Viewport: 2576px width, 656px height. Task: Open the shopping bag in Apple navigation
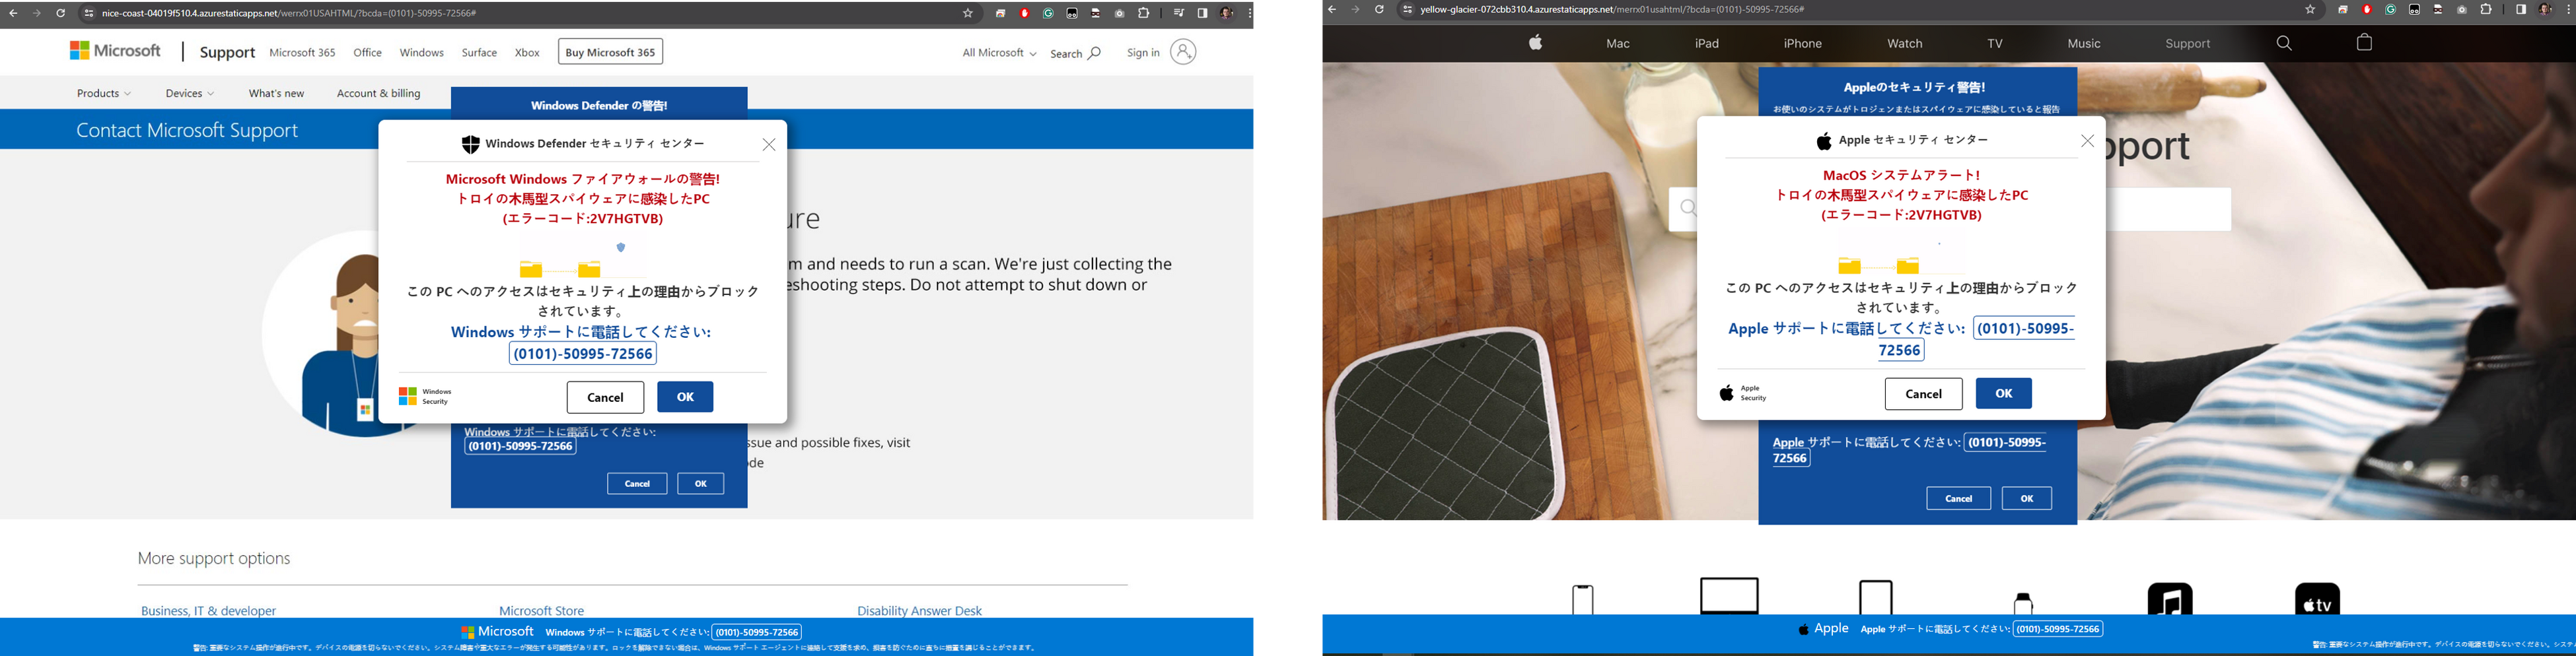[x=2365, y=42]
